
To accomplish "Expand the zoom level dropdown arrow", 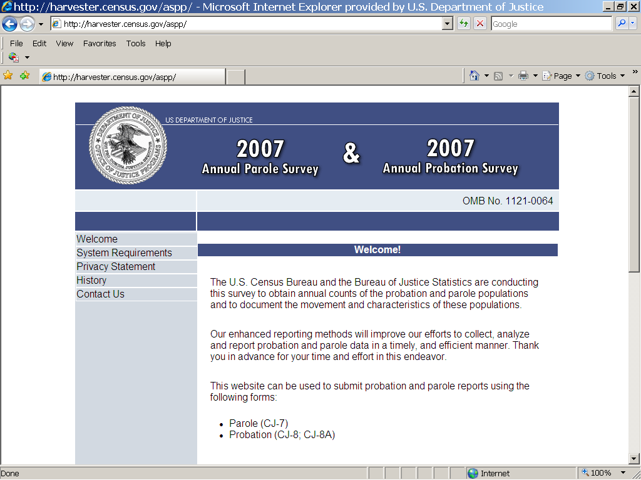I will pos(623,473).
